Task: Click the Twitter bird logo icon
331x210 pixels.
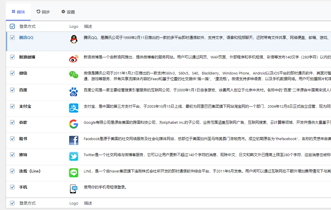Action: (74, 156)
